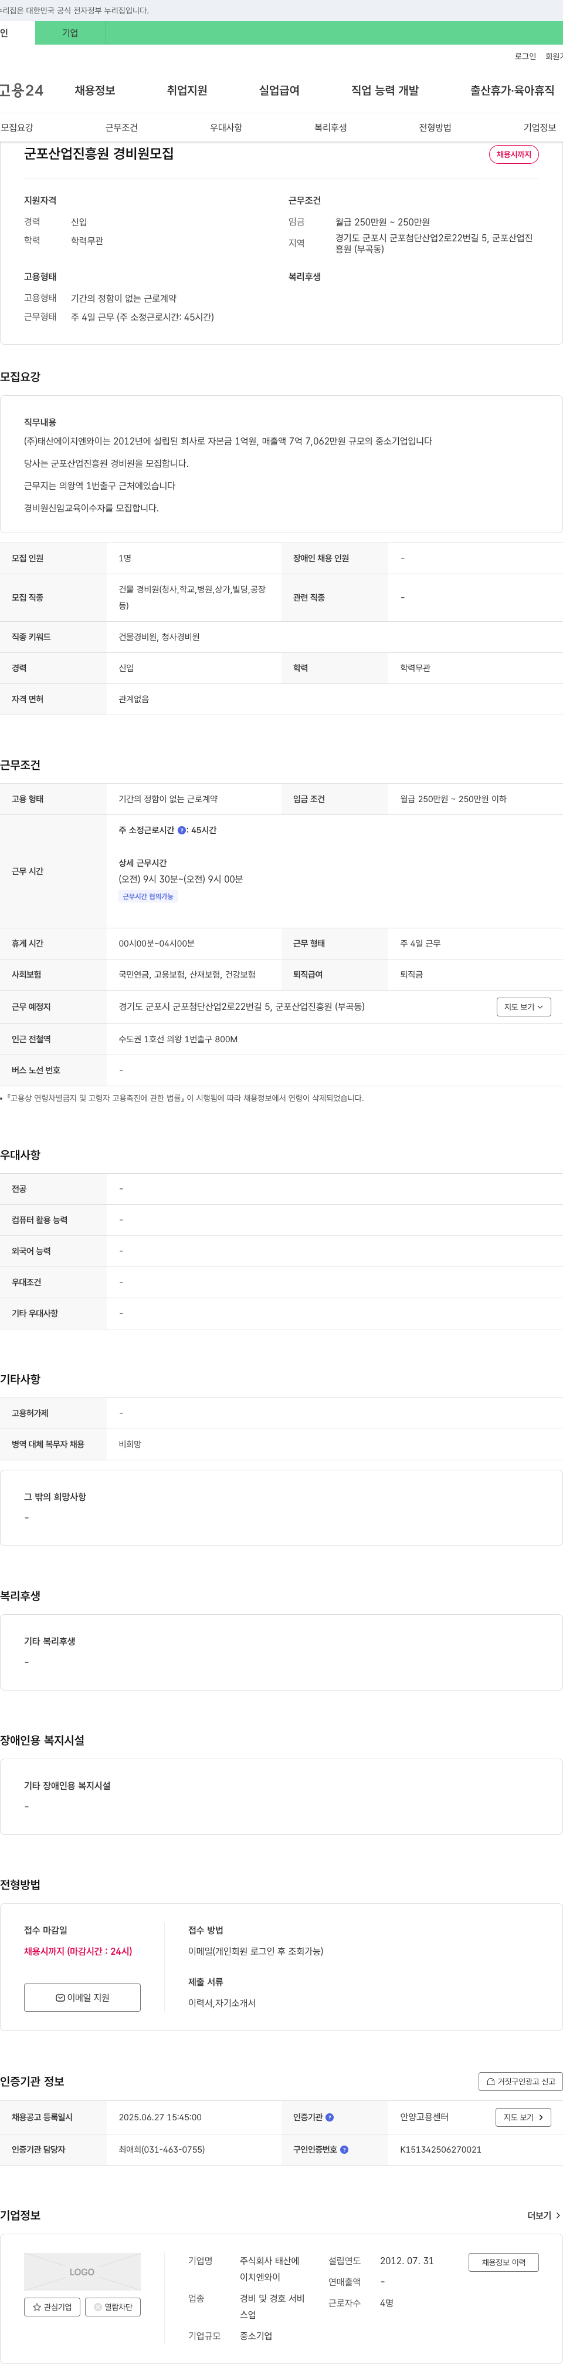Screen dimensions: 563x2364
Task: Report with 거짓구인광고 신고 button
Action: pyautogui.click(x=520, y=2082)
